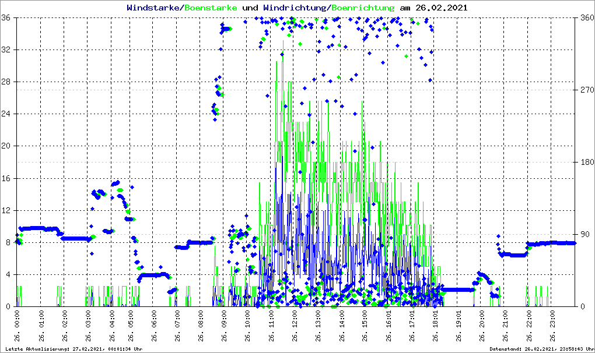Select the '12' value on left axis
595x353 pixels.
7,210
